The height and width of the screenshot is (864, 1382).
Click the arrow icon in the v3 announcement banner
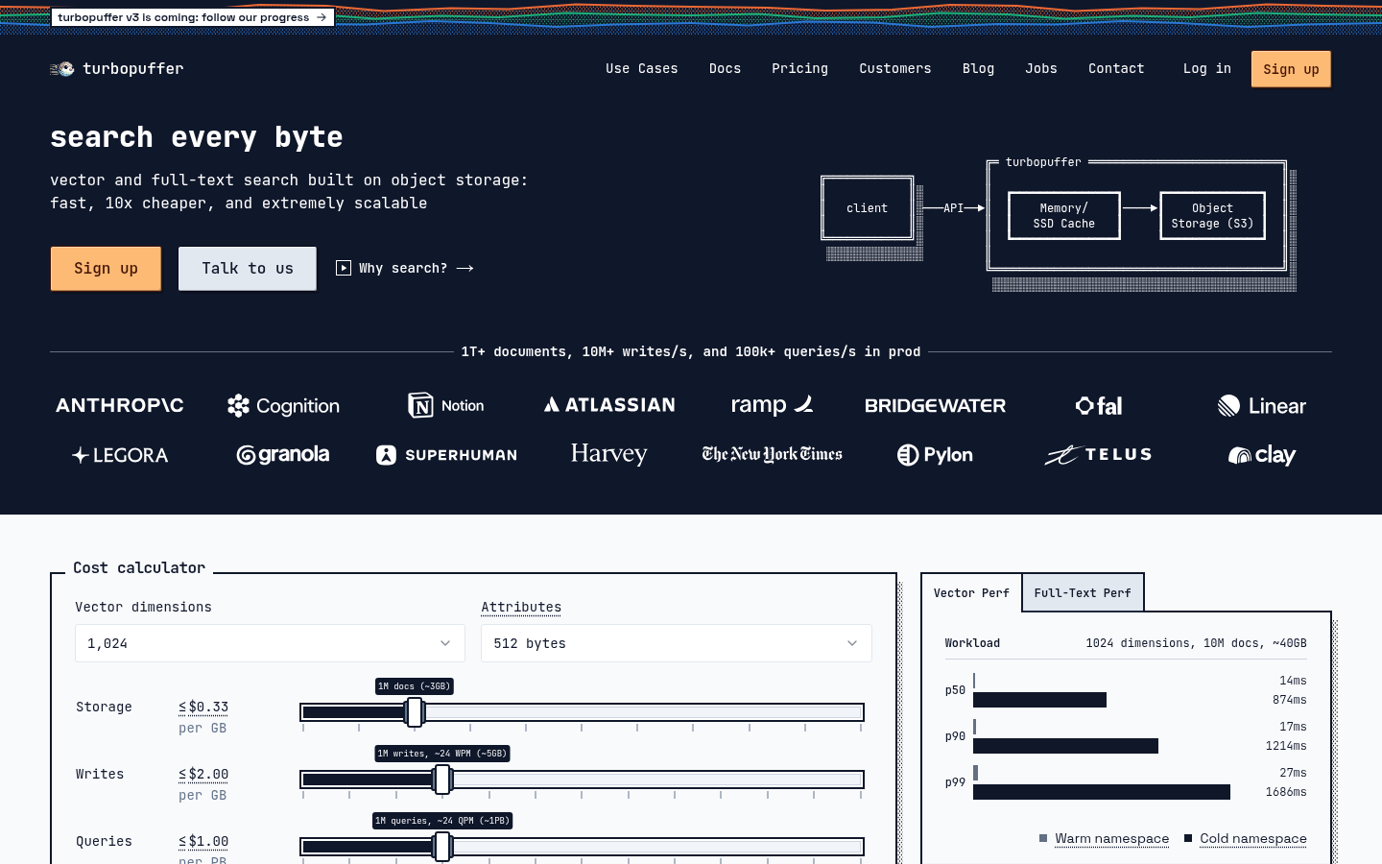pyautogui.click(x=322, y=17)
